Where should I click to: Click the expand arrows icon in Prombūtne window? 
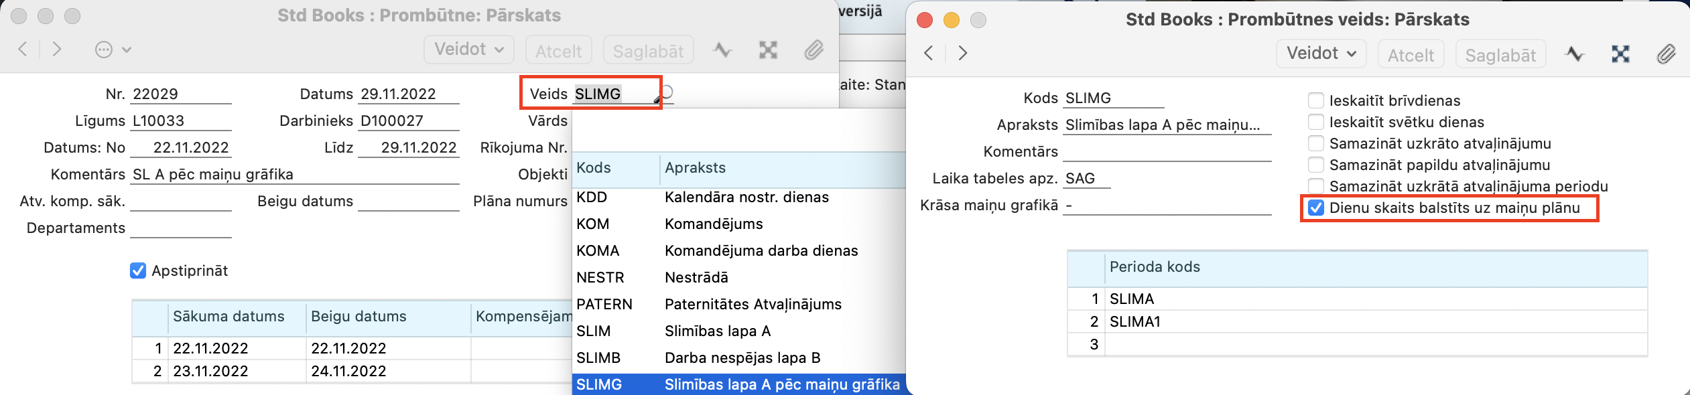768,50
